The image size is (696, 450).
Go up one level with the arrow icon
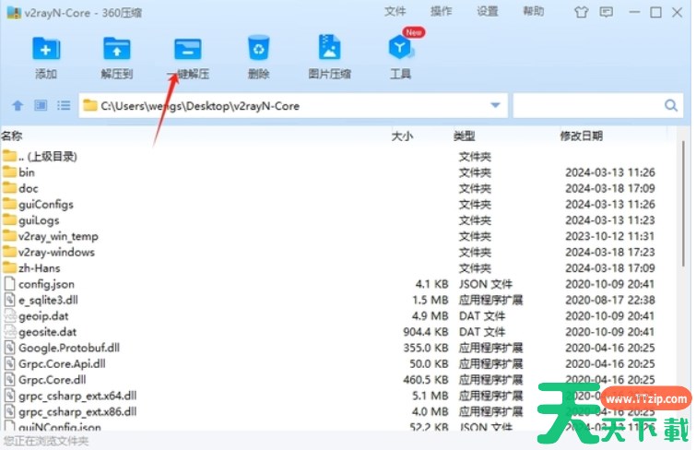(x=17, y=106)
